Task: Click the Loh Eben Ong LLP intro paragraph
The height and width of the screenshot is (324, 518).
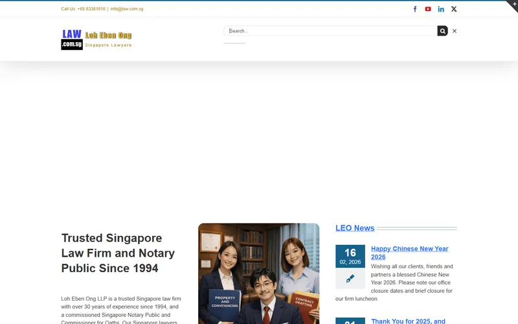Action: [x=121, y=310]
